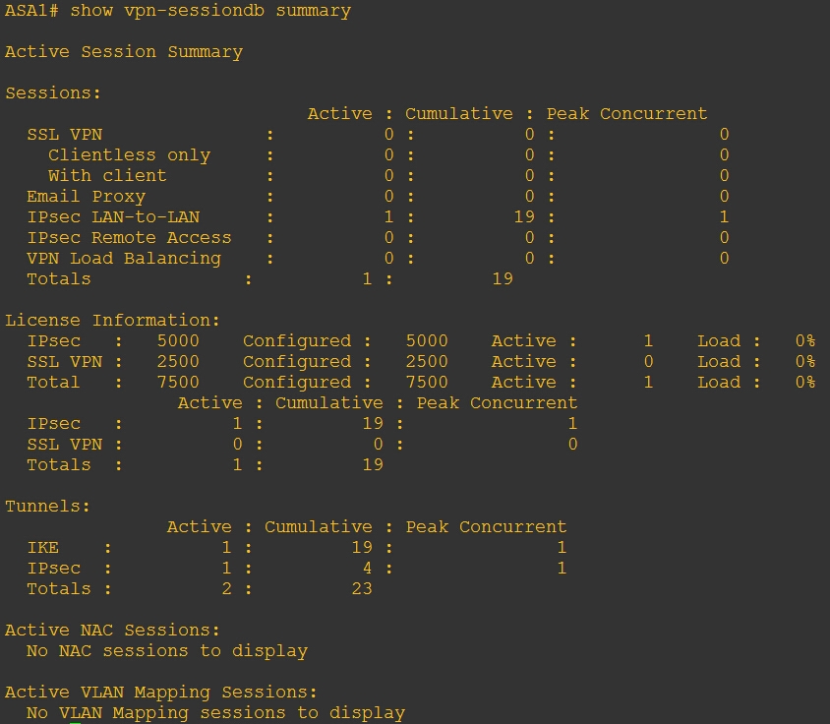Image resolution: width=830 pixels, height=724 pixels.
Task: Click the IPsec tunnels cumulative value 4
Action: (367, 569)
